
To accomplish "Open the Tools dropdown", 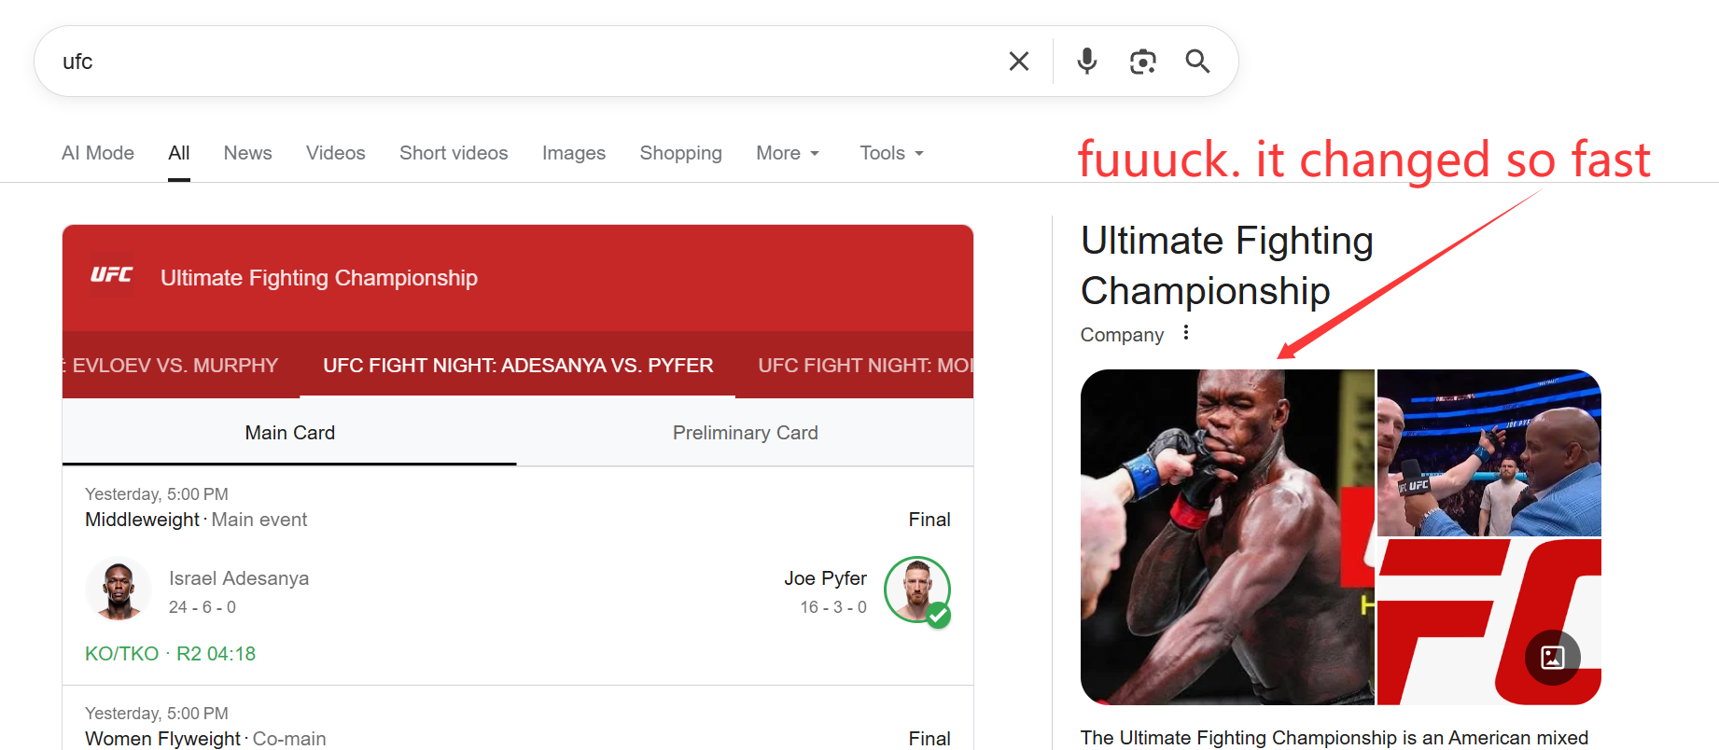I will [891, 153].
